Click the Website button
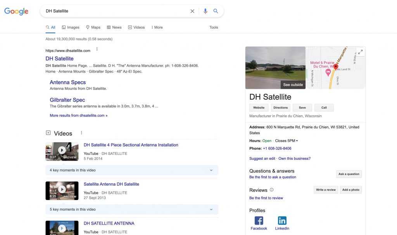Screen dimensions: 397x235 [x=259, y=108]
